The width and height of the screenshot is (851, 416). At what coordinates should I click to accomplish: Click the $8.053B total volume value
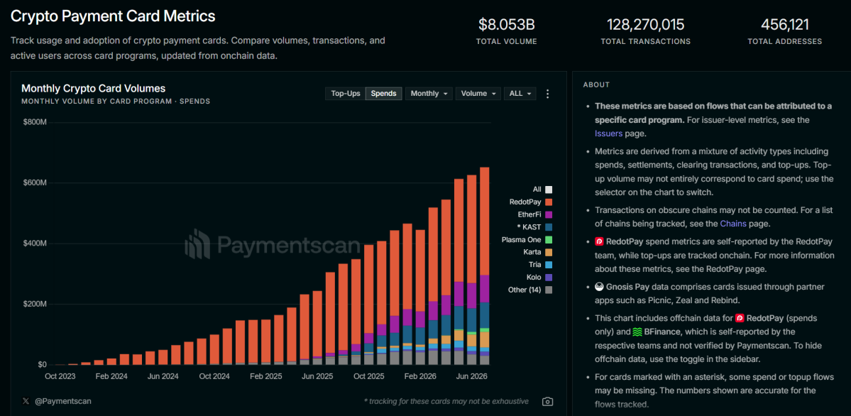[506, 24]
